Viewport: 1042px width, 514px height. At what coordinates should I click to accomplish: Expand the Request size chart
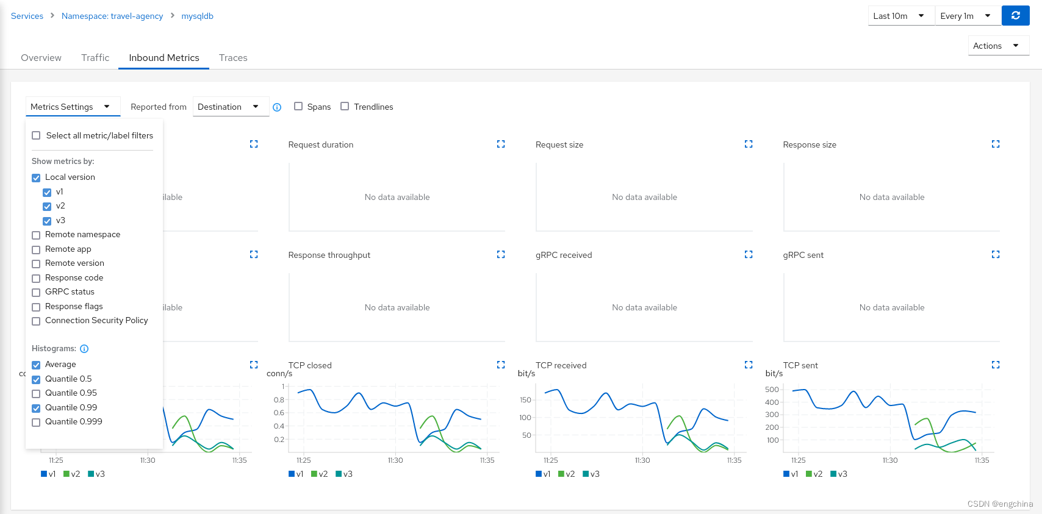tap(749, 144)
